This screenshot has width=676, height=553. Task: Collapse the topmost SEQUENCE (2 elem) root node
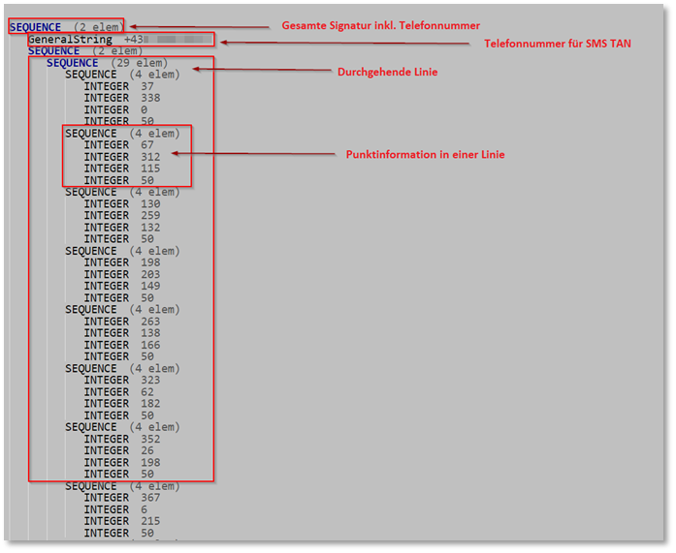35,27
